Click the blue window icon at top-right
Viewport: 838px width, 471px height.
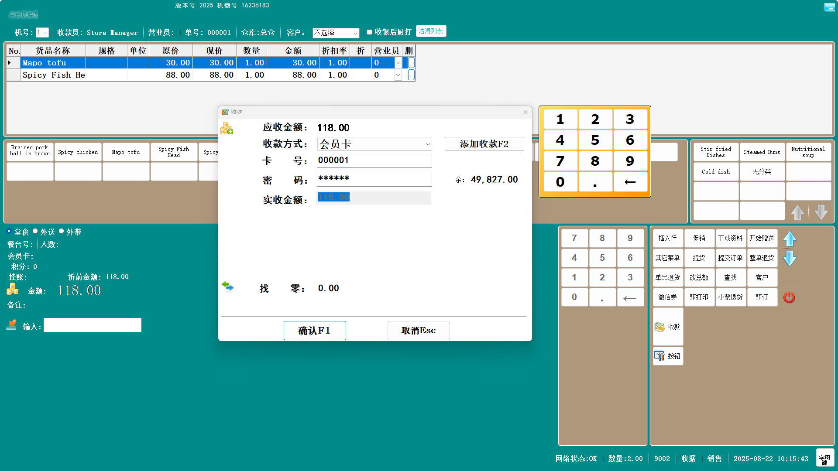tap(829, 7)
